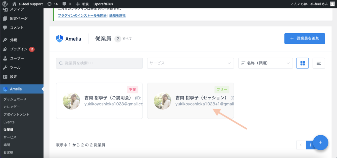This screenshot has height=158, width=337.
Task: Focus the 従業員を検索 search field
Action: 99,63
